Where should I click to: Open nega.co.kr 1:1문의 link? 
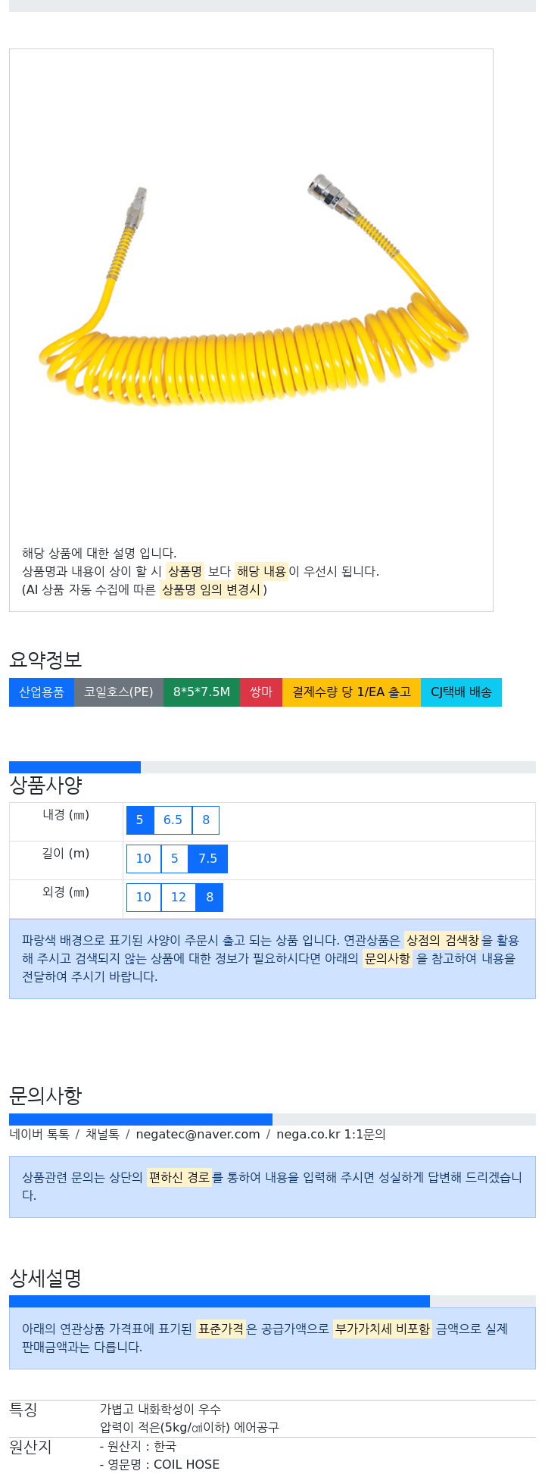point(331,1135)
